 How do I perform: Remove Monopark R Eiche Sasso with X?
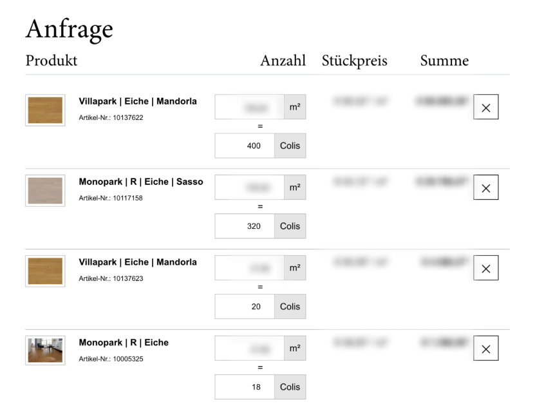[485, 188]
